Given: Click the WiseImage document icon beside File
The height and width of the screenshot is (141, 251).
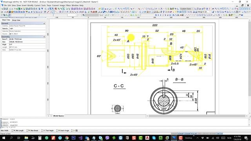Looking at the screenshot, I should click(x=2, y=5).
